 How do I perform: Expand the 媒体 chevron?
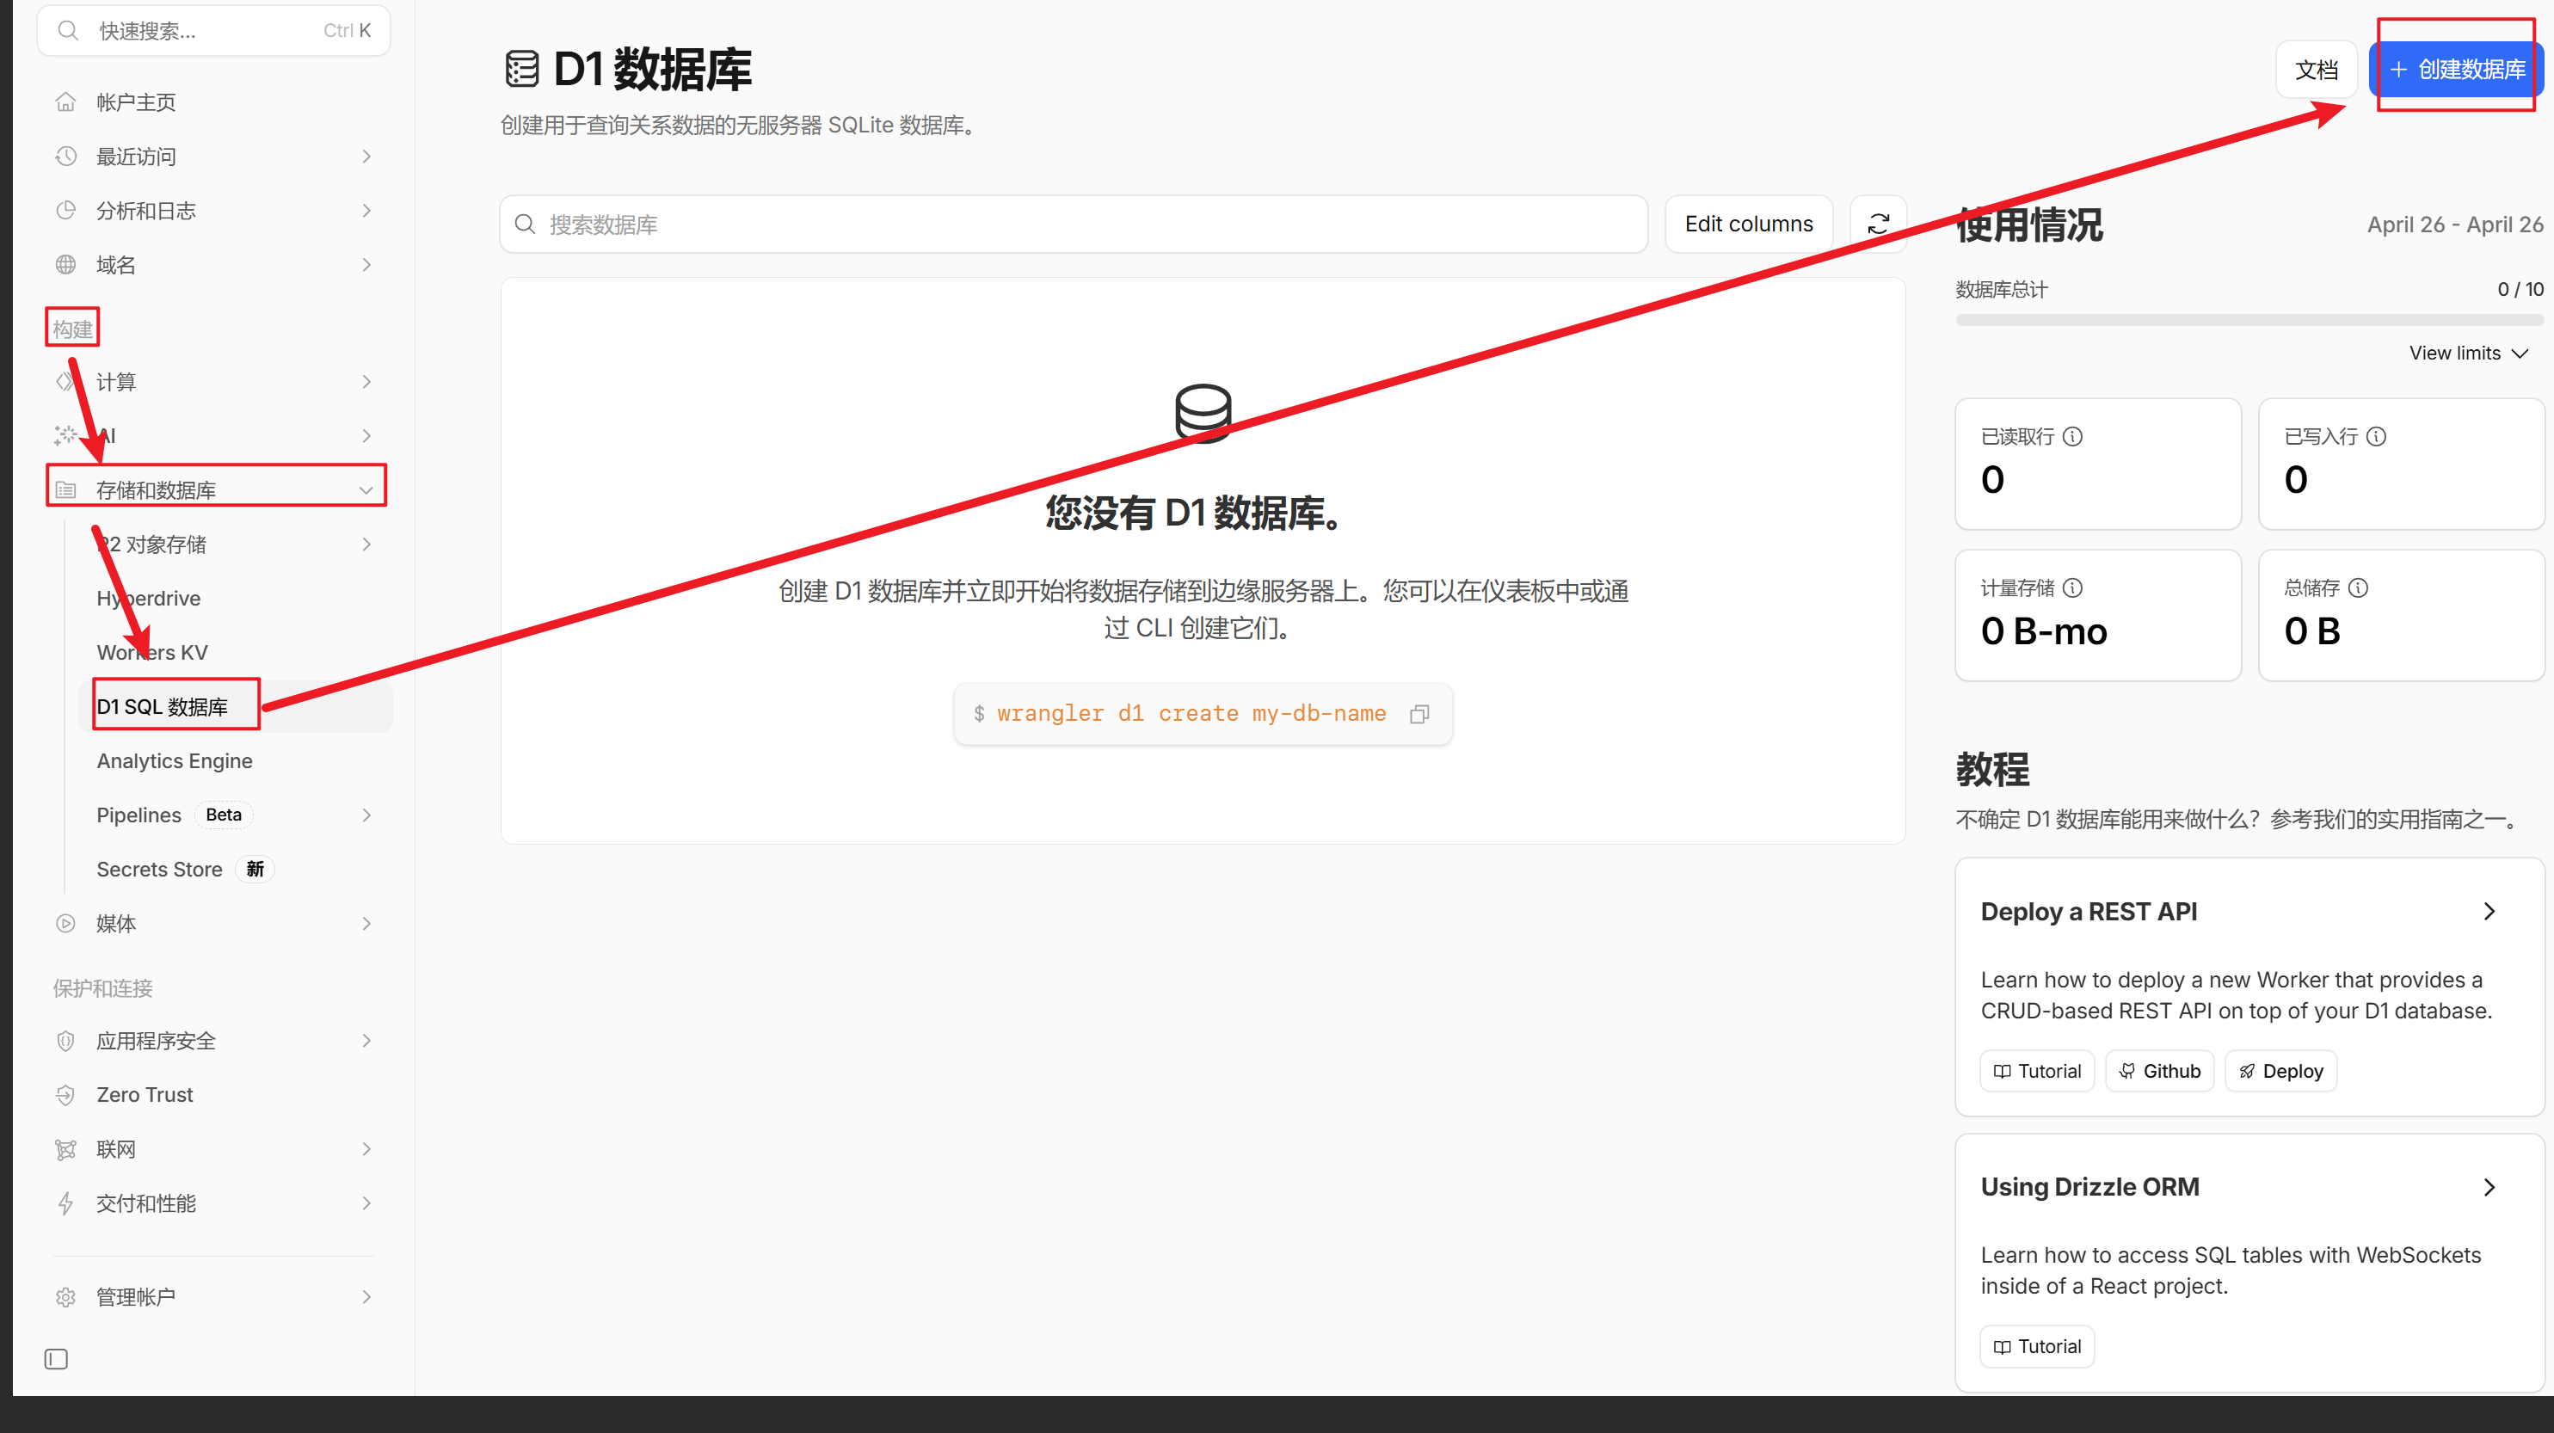pyautogui.click(x=366, y=923)
